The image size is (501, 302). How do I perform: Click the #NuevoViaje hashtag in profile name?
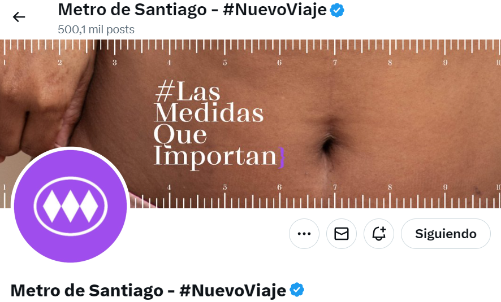(232, 290)
